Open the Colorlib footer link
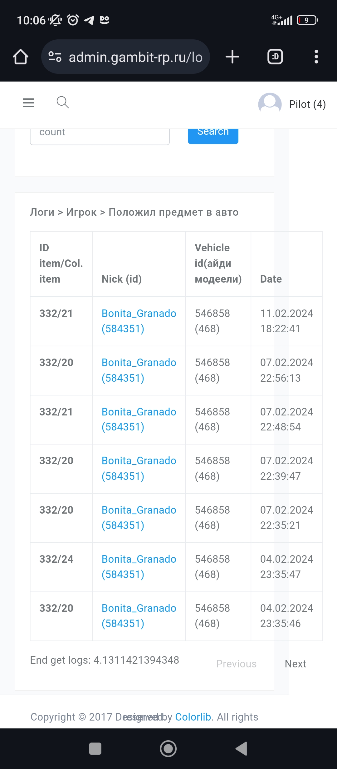 pos(193,717)
